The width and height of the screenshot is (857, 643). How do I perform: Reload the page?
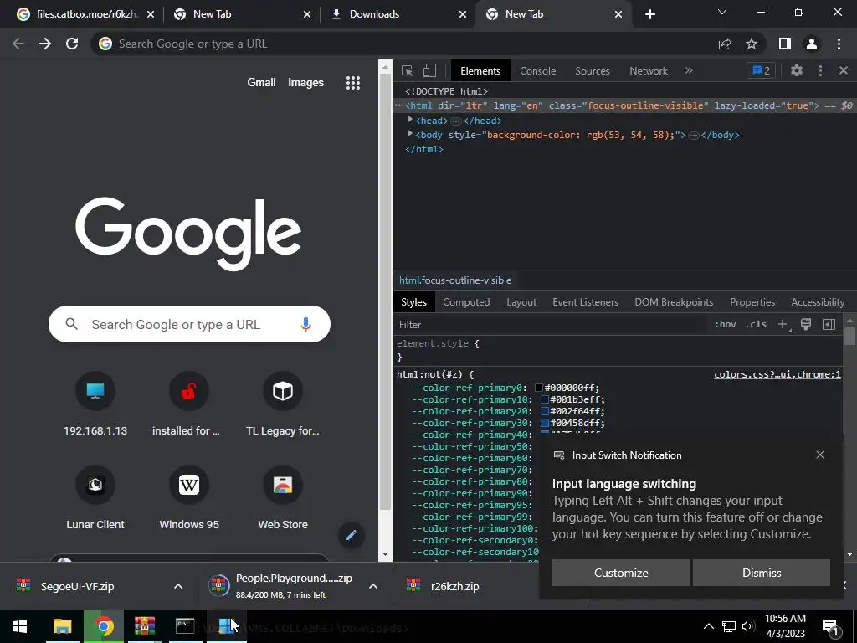[72, 44]
